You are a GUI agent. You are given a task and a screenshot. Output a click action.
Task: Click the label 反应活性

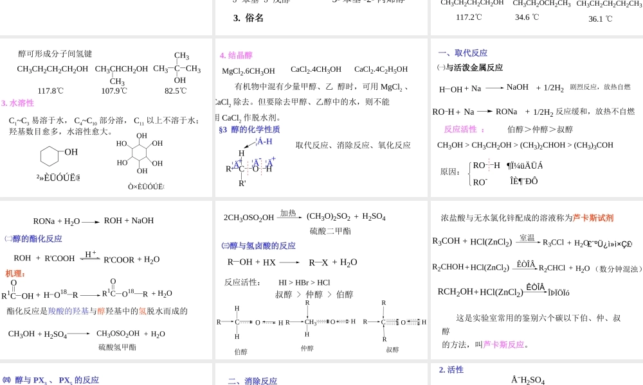(460, 129)
